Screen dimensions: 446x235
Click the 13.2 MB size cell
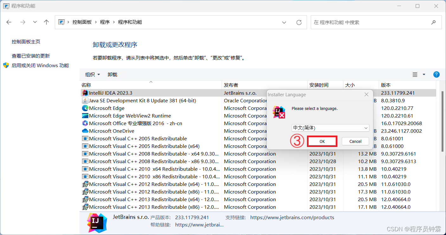point(367,154)
